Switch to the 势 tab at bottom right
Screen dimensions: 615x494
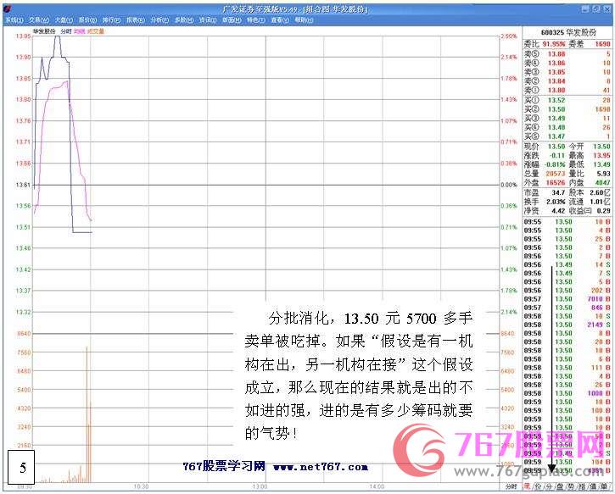(572, 486)
